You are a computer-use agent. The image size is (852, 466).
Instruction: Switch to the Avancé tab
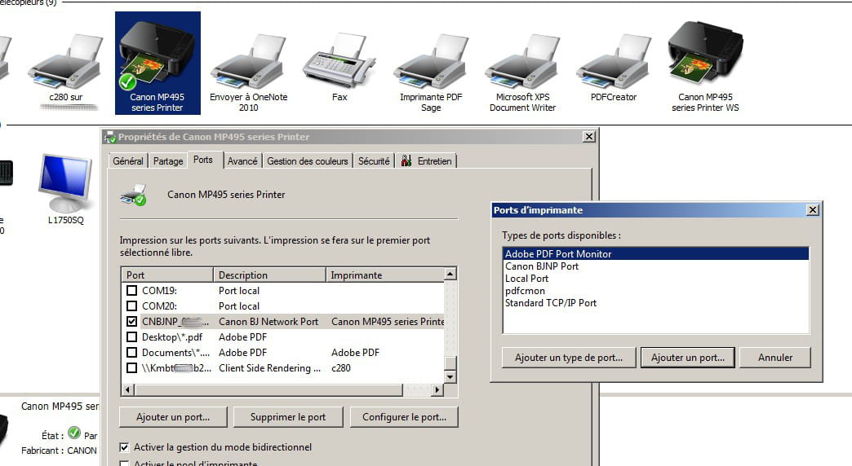(x=242, y=161)
